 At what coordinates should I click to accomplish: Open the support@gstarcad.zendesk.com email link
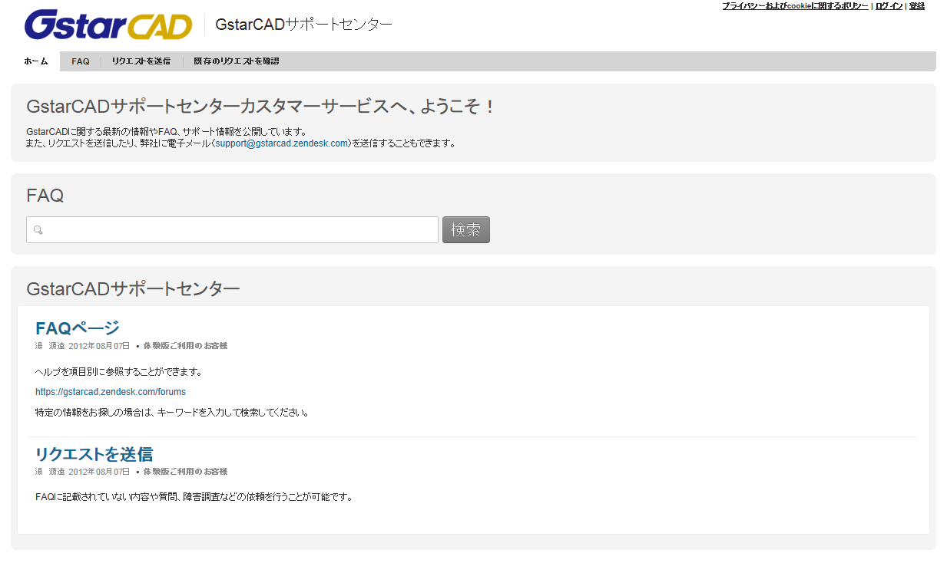point(282,143)
